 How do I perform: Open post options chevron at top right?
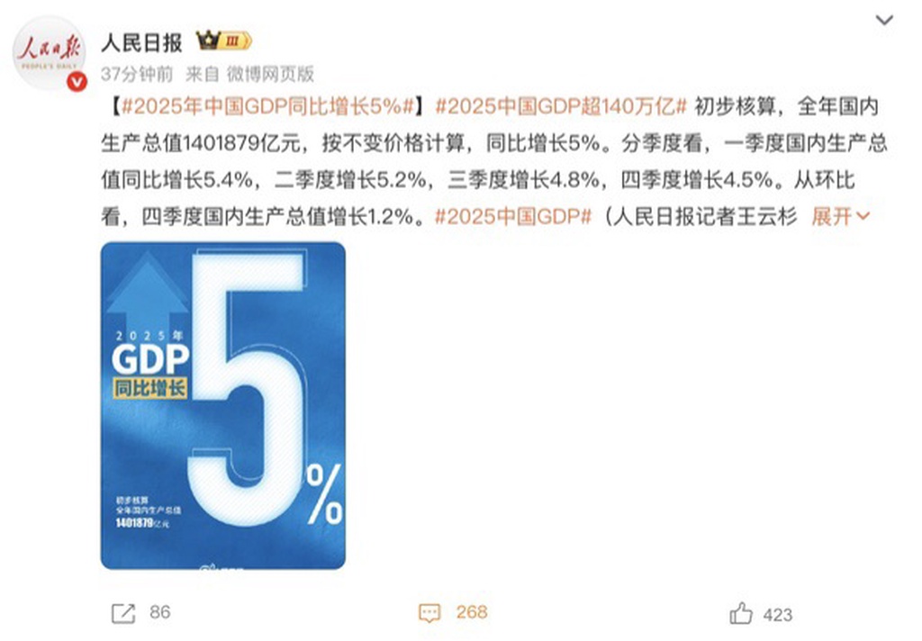point(884,20)
